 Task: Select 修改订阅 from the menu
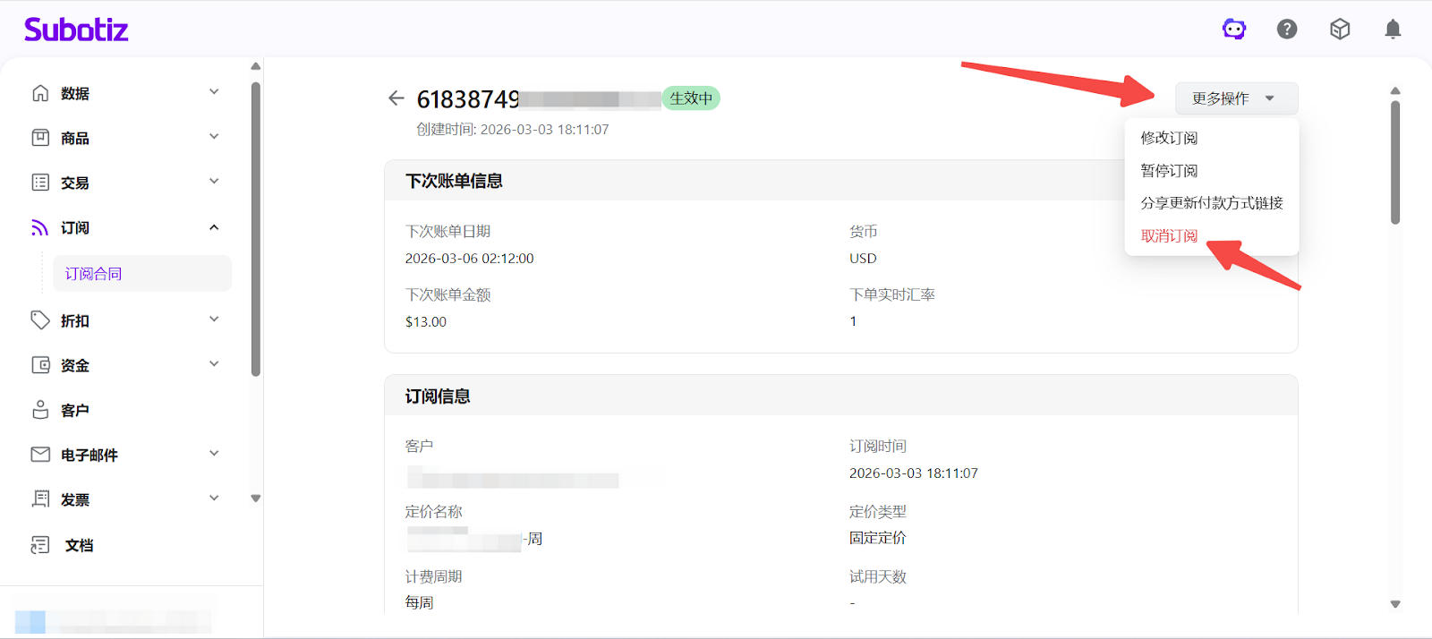(1169, 138)
